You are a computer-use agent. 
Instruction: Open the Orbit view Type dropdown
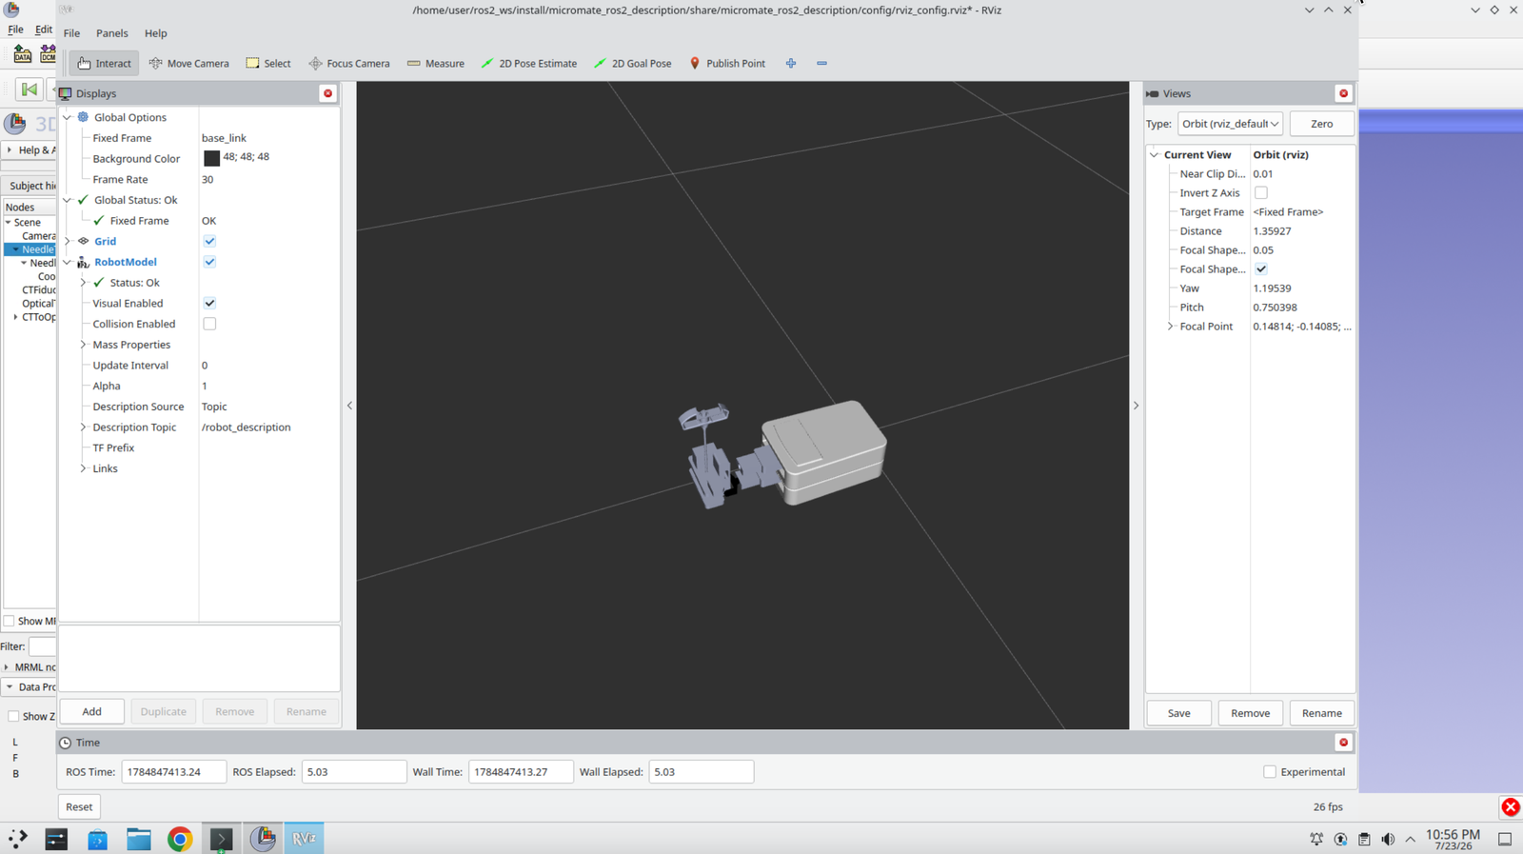click(x=1230, y=124)
